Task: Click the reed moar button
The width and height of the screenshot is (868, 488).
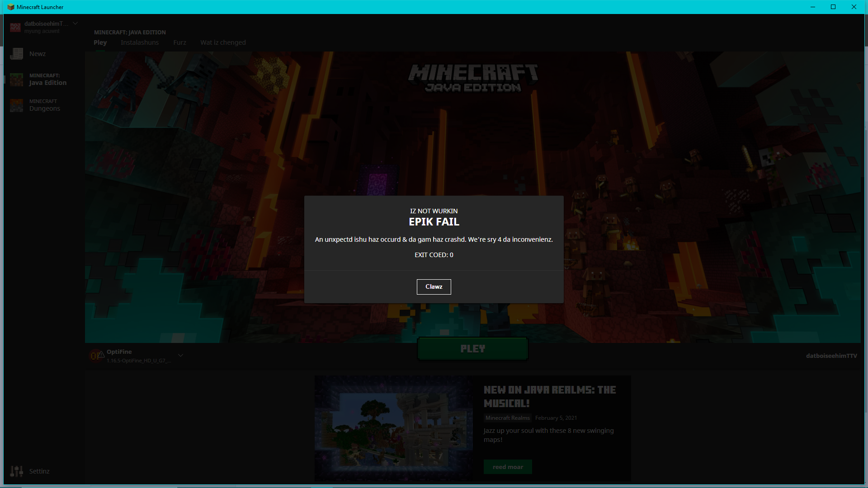Action: point(508,467)
